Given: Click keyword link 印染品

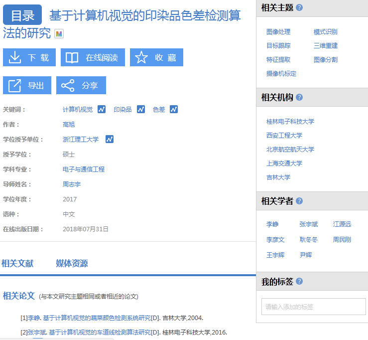Looking at the screenshot, I should pyautogui.click(x=123, y=110).
